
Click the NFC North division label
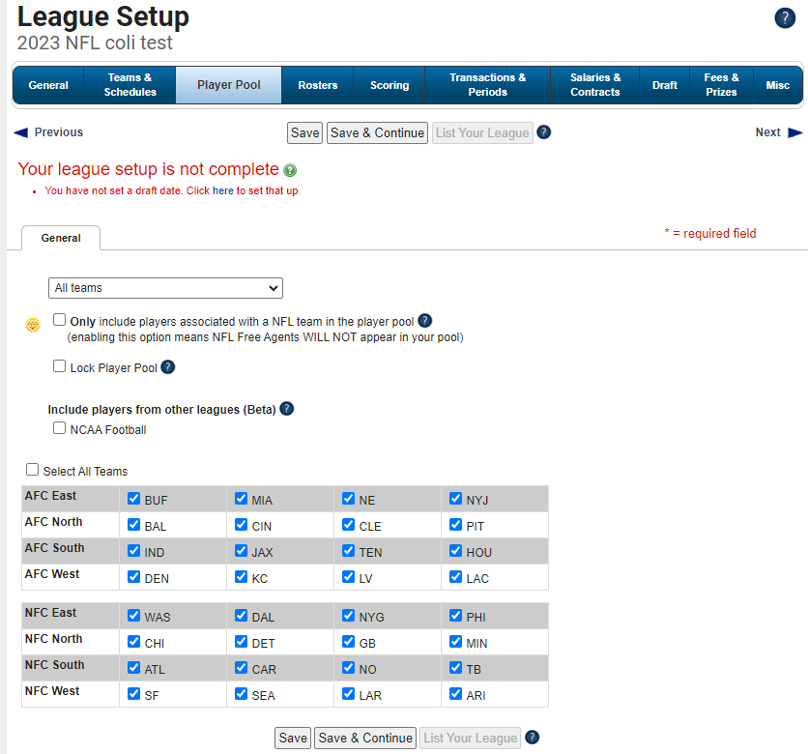53,639
